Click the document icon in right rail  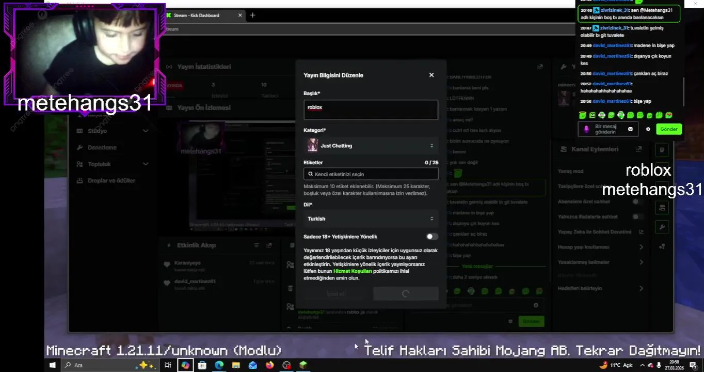coord(662,150)
